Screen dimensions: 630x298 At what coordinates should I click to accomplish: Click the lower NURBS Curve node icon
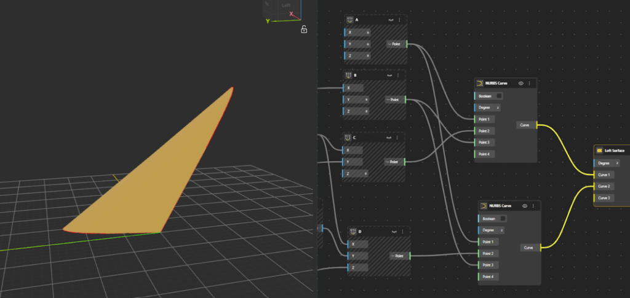[484, 206]
